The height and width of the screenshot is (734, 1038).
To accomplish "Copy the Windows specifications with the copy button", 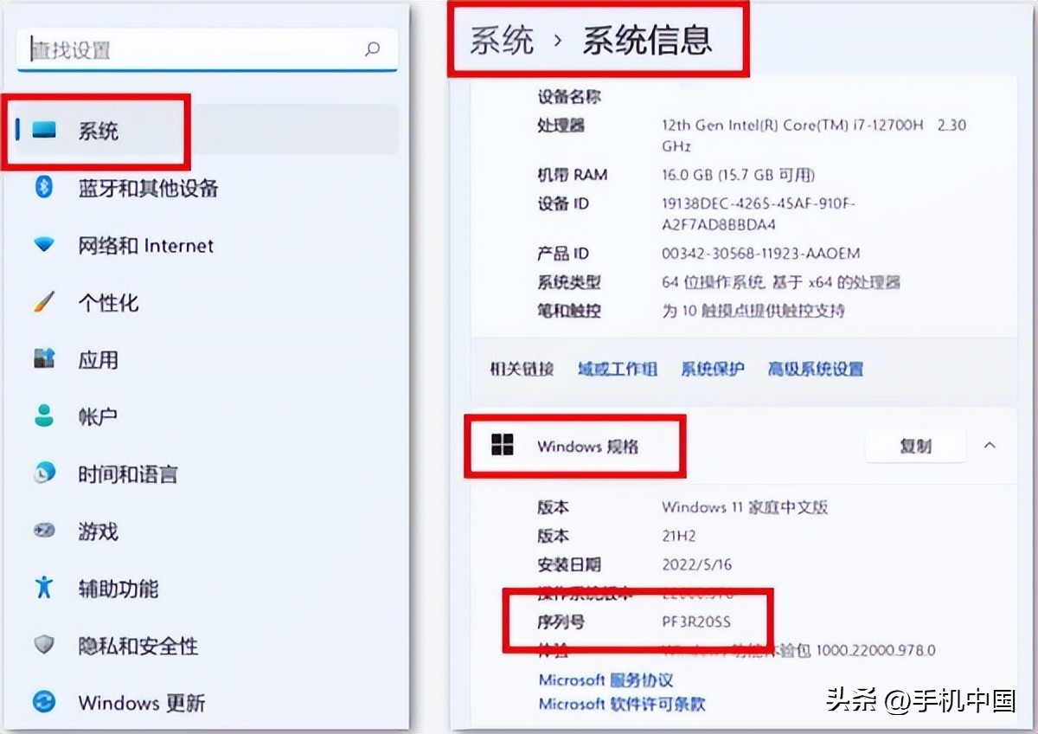I will tap(915, 447).
